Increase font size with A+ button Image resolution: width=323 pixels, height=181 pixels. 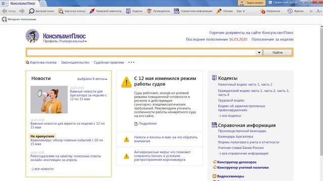point(319,11)
